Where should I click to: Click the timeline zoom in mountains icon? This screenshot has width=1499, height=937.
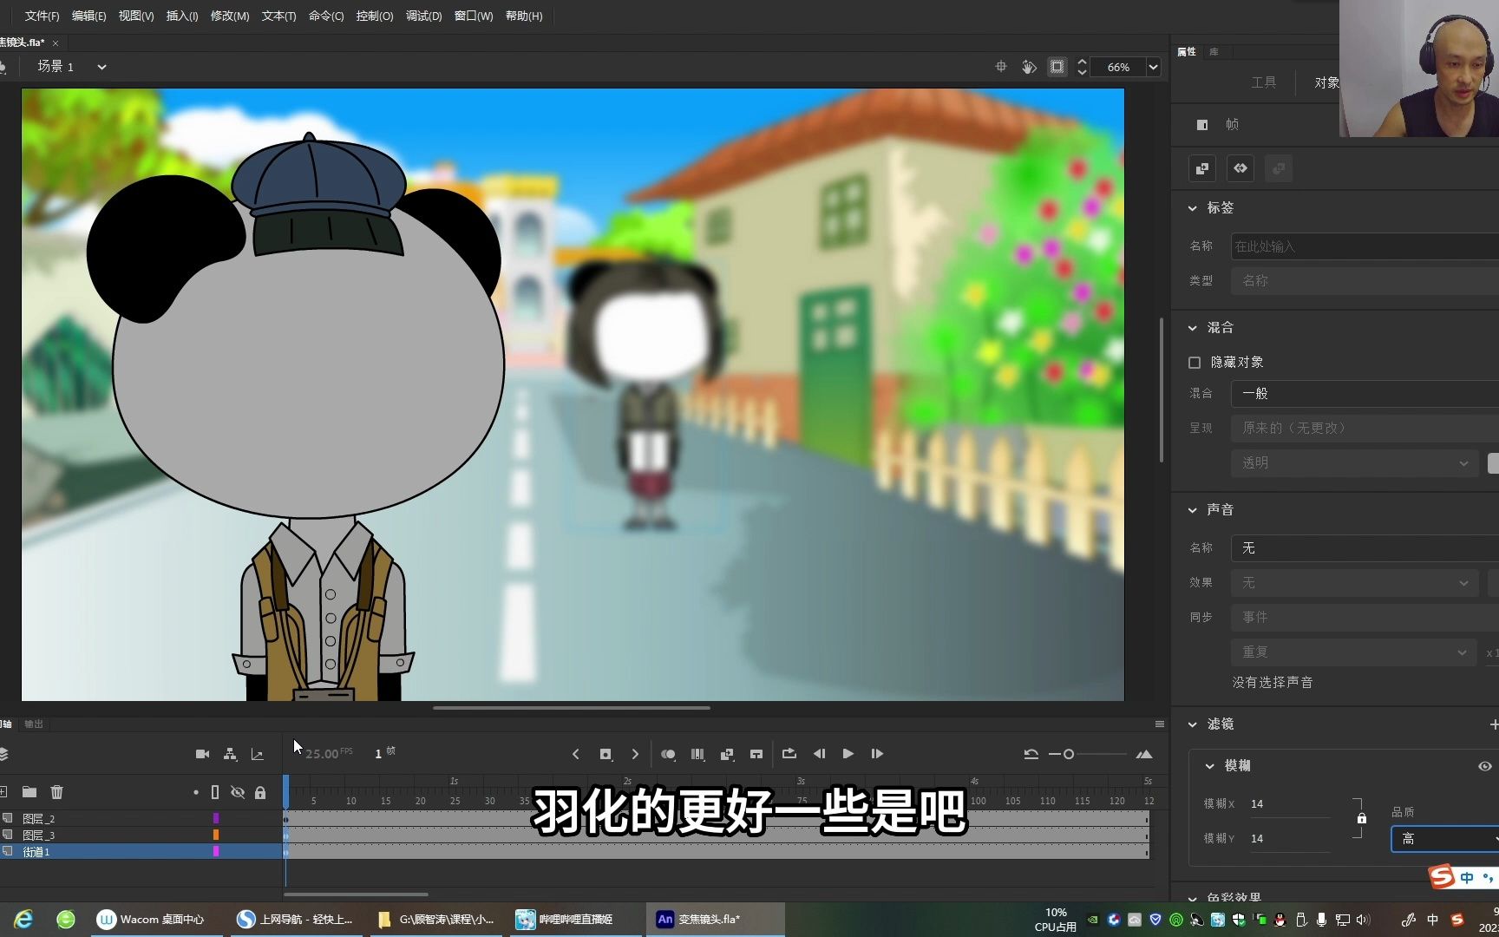1144,754
